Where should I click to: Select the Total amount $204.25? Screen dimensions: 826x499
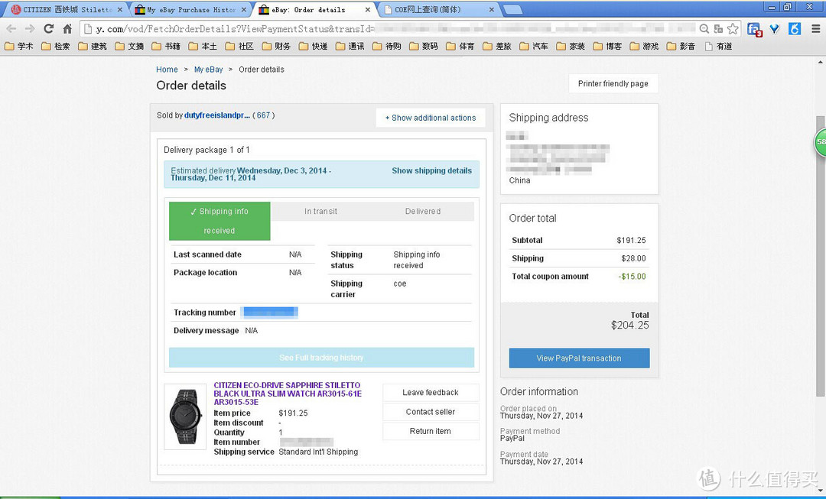pyautogui.click(x=629, y=326)
